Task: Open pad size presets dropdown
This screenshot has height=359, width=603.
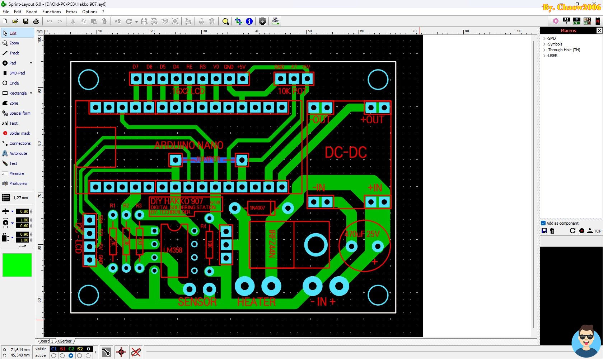Action: 12,223
